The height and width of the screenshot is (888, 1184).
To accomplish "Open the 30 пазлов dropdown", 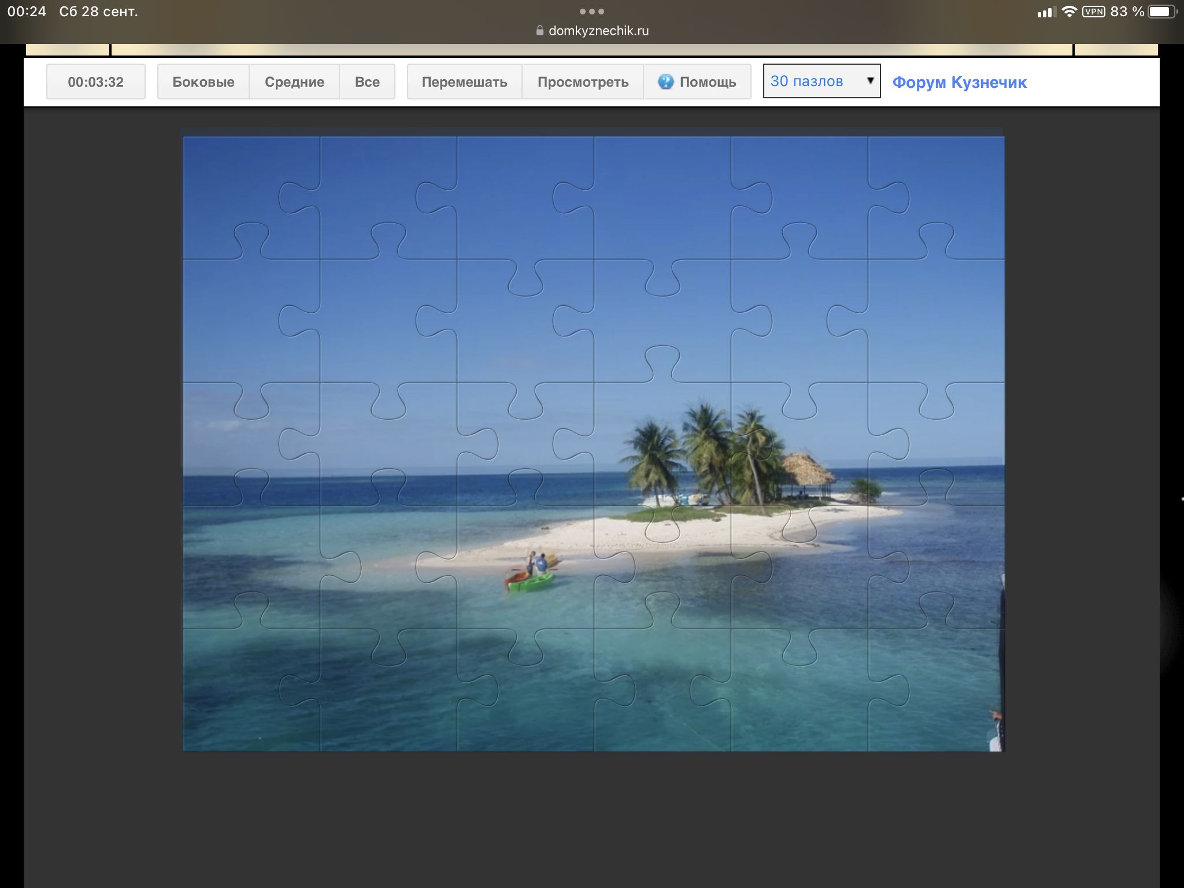I will pos(822,81).
